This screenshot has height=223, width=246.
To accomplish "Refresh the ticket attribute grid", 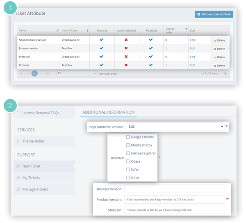I will pyautogui.click(x=225, y=74).
